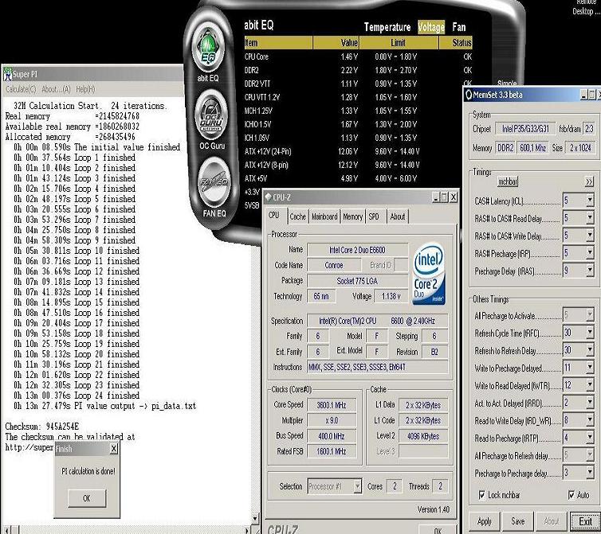Open the Refresh to Refresh Delay dropdown

(590, 350)
